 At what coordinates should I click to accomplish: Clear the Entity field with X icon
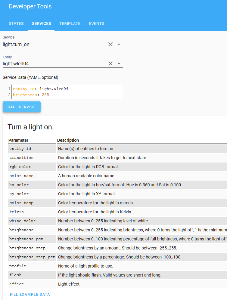(x=110, y=63)
